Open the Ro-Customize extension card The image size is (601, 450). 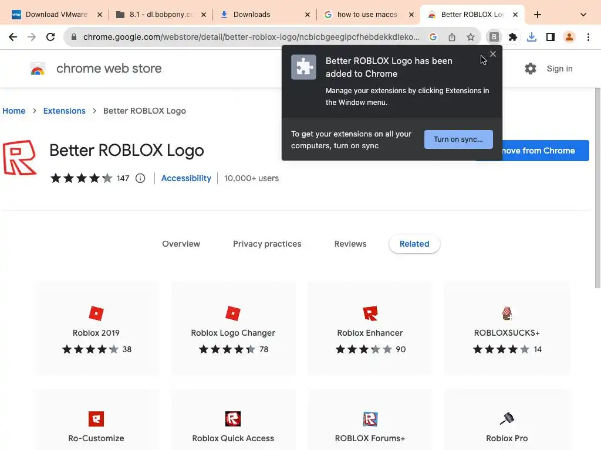tap(96, 420)
